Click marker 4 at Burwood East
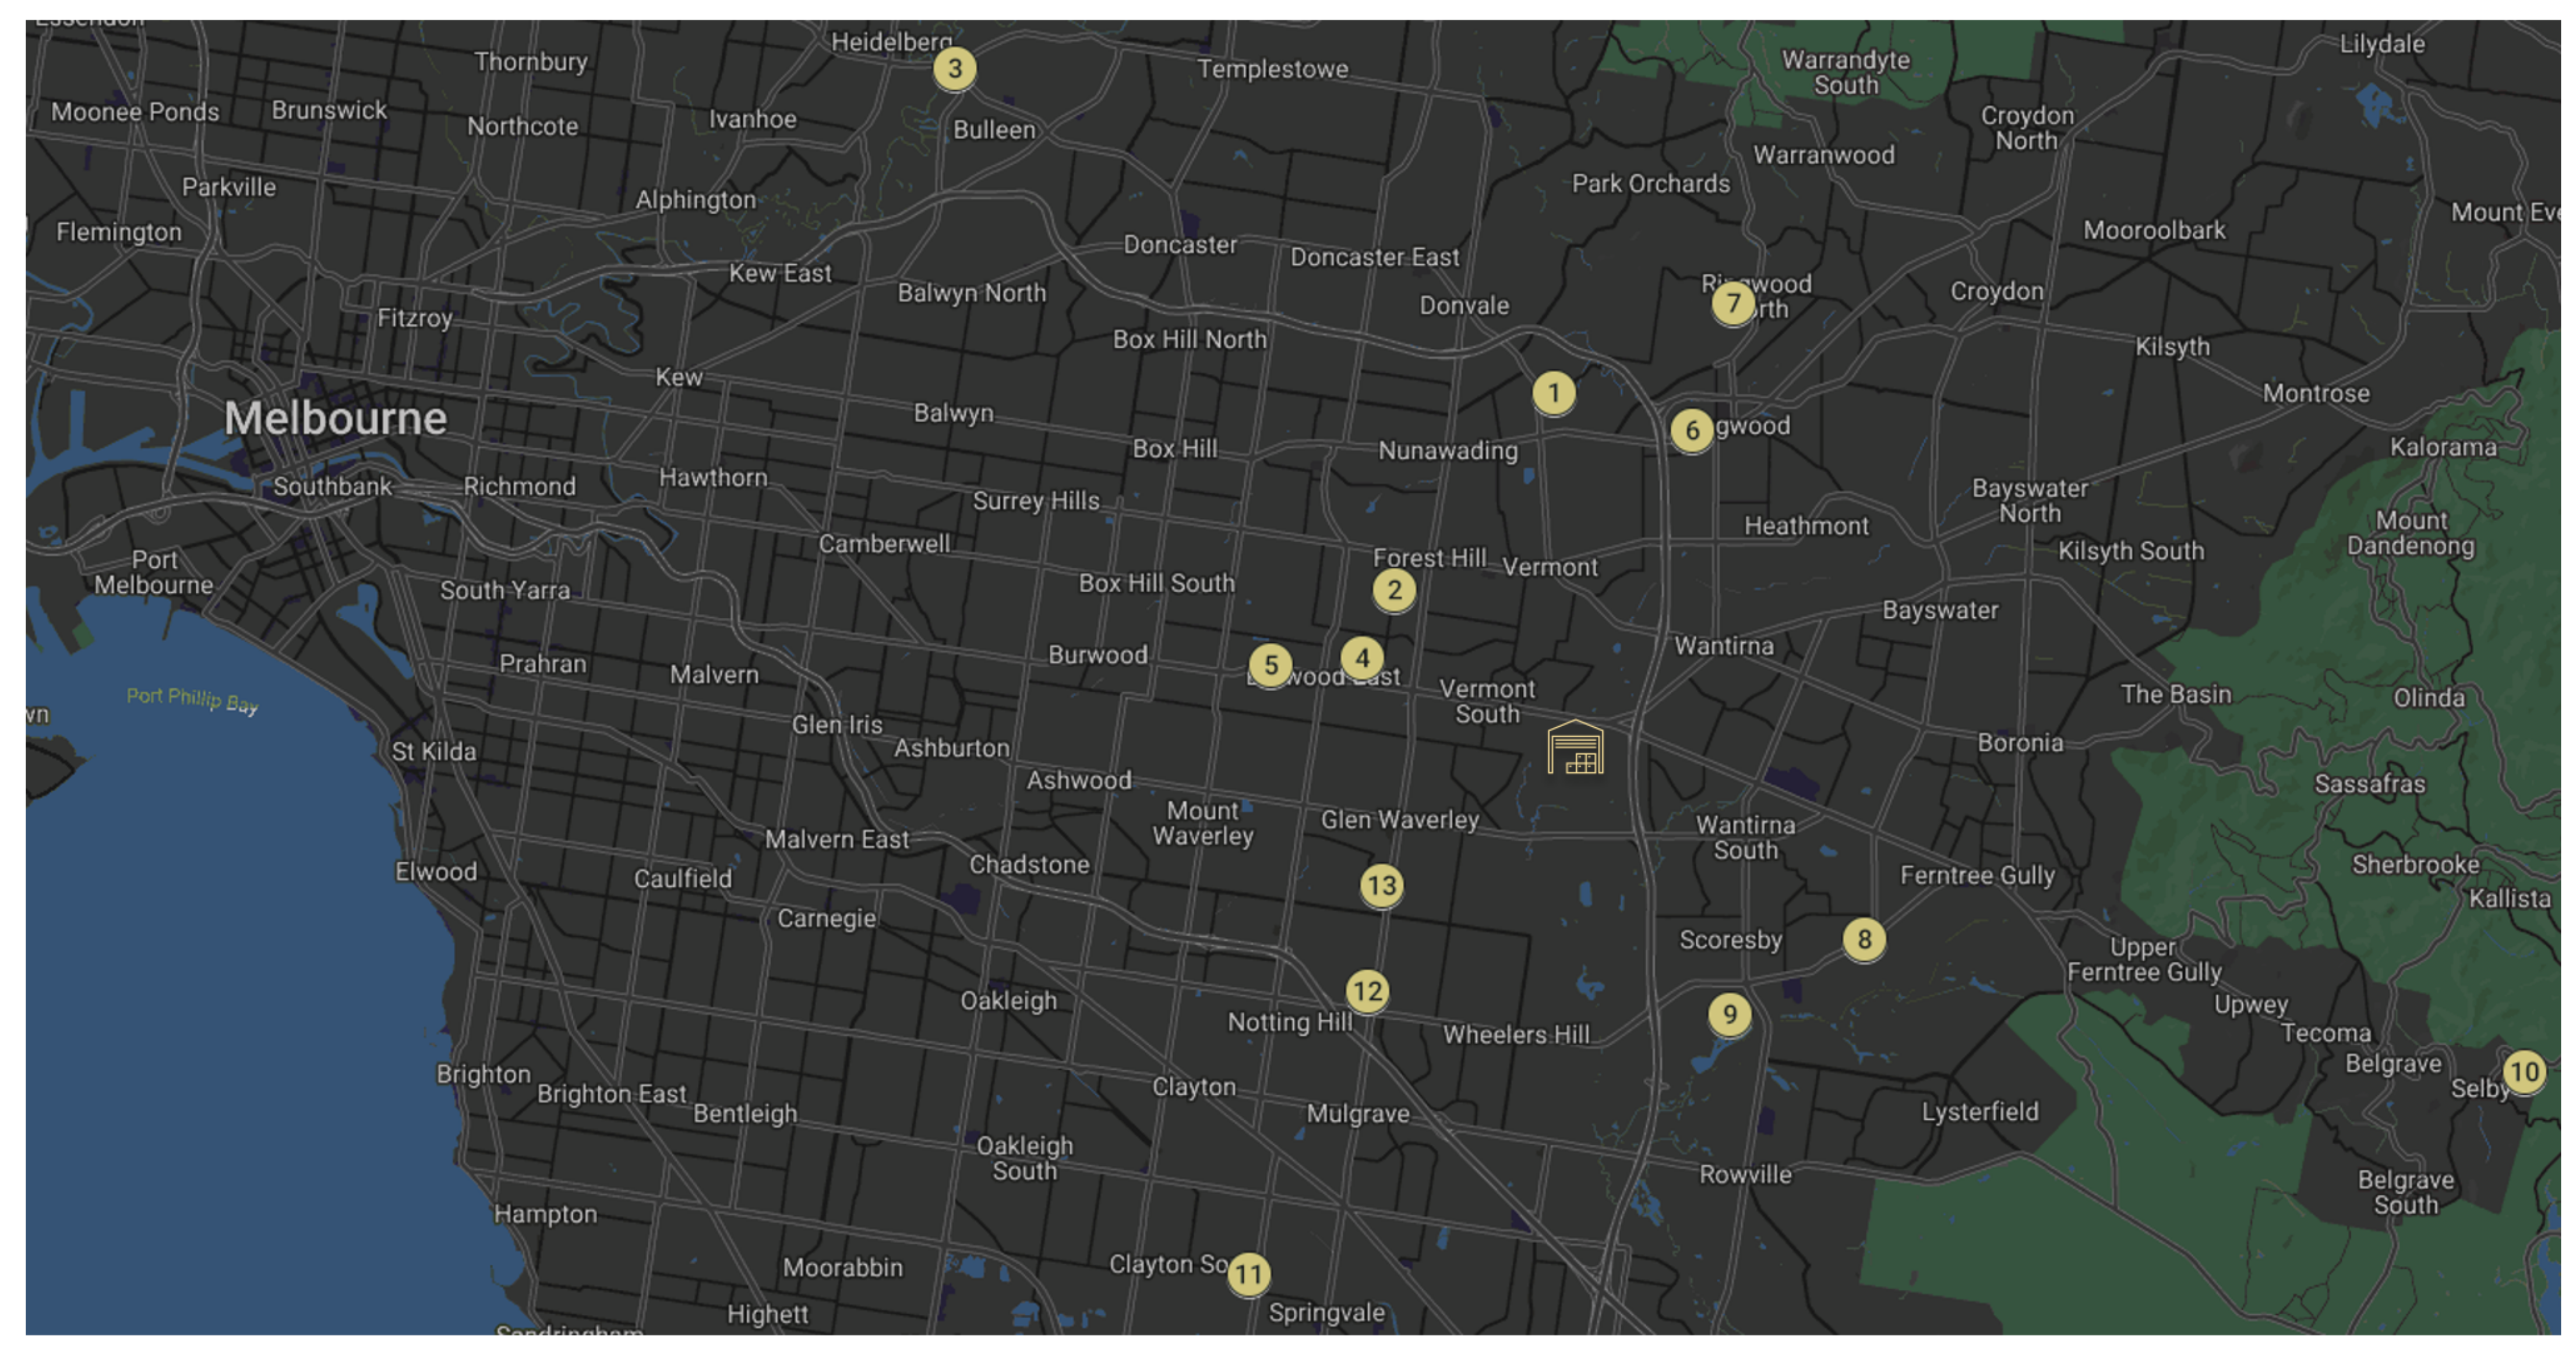The image size is (2576, 1355). click(x=1362, y=659)
